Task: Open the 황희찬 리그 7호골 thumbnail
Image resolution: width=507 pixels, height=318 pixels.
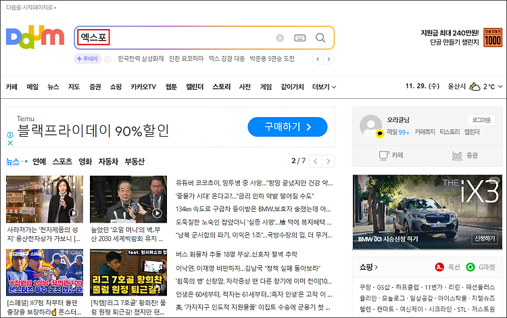Action: 128,273
